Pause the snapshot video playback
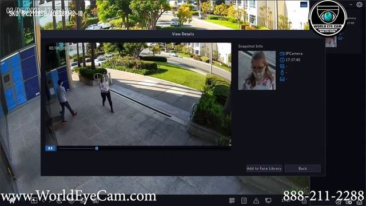Viewport: 366px width, 206px height. point(50,148)
